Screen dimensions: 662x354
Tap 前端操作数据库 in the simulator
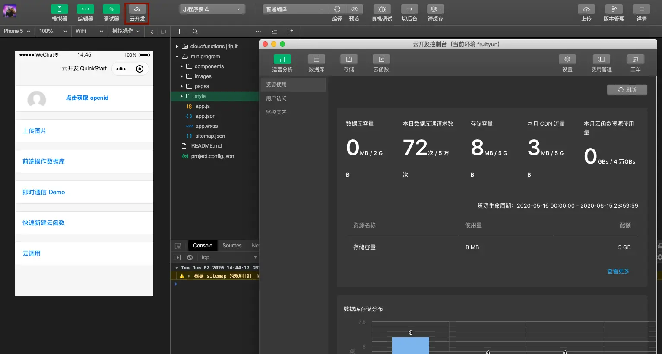[x=84, y=161]
